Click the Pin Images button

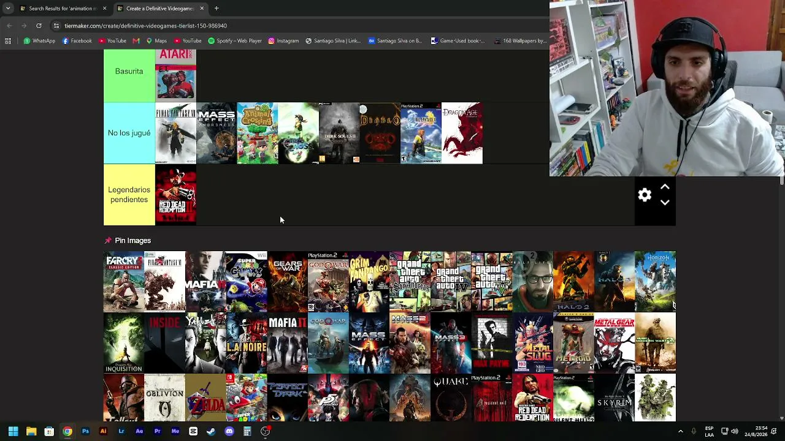point(128,241)
